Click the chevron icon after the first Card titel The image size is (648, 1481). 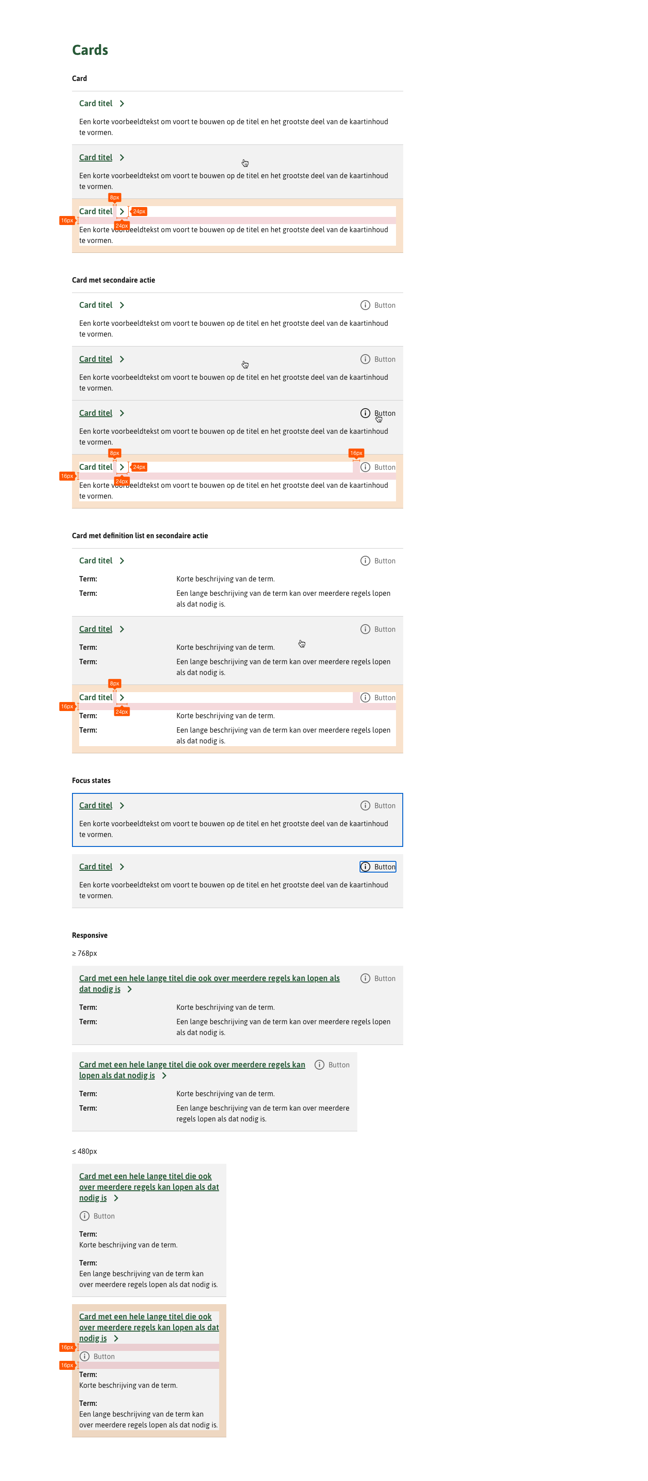[x=122, y=104]
